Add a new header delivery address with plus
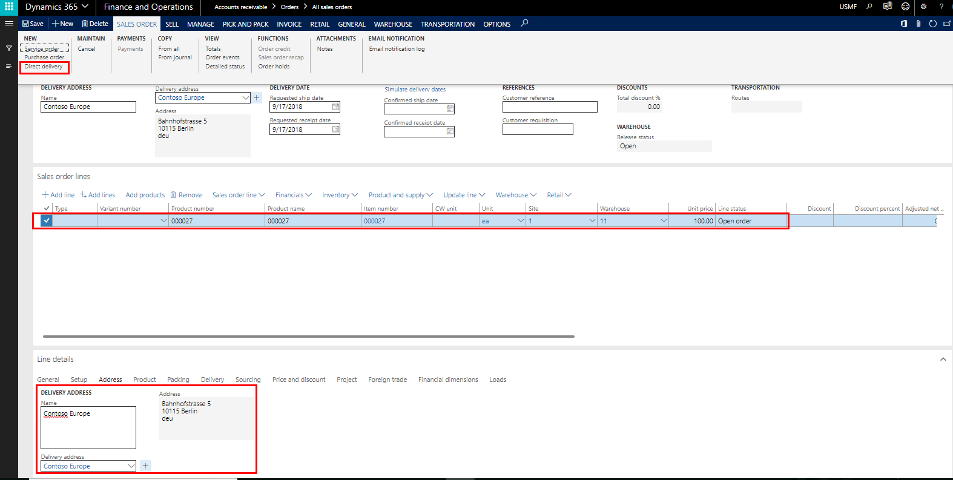Image resolution: width=953 pixels, height=480 pixels. [257, 97]
